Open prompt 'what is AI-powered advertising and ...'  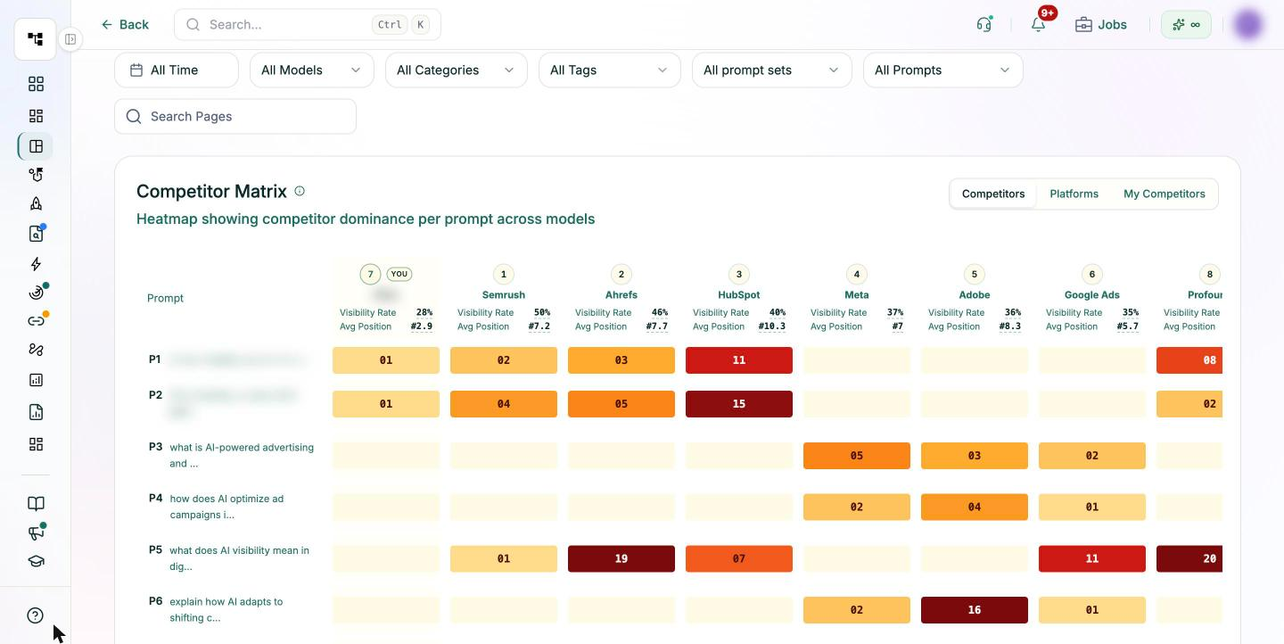(242, 455)
